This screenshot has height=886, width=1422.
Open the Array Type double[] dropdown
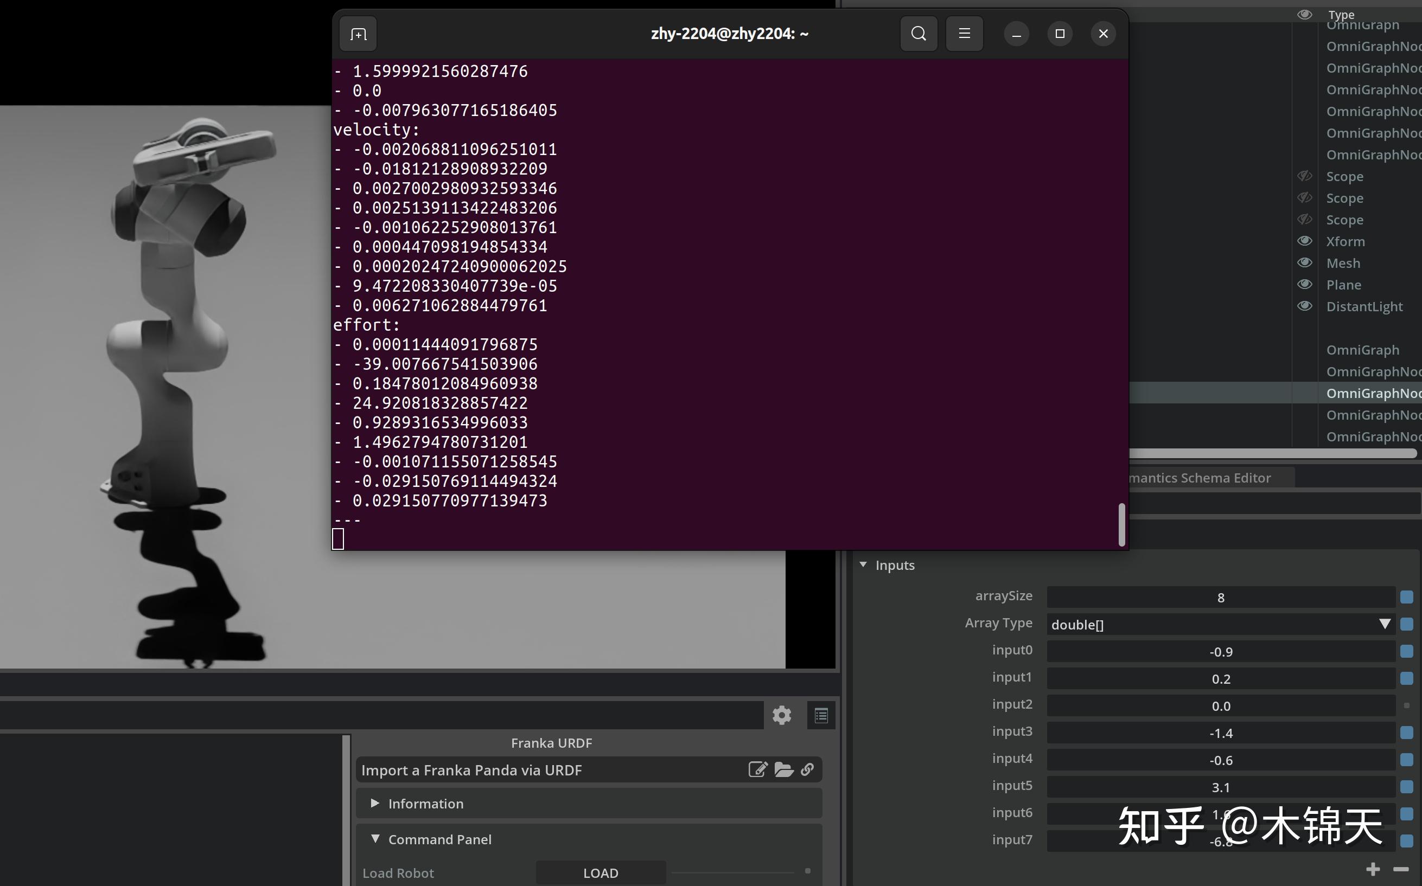1385,624
